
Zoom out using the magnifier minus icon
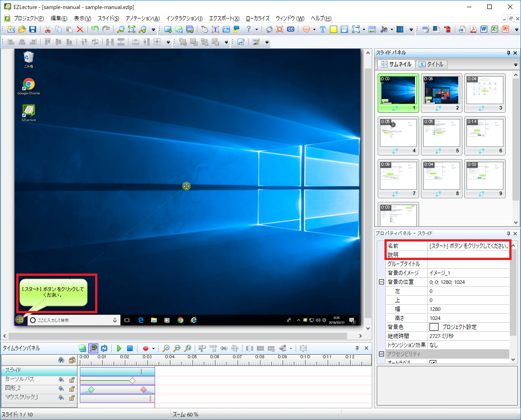pos(121,29)
